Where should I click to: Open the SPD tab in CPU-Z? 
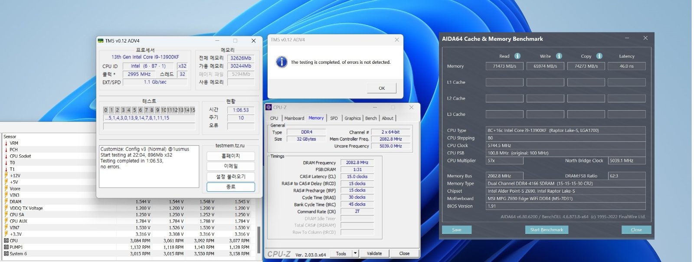coord(334,118)
